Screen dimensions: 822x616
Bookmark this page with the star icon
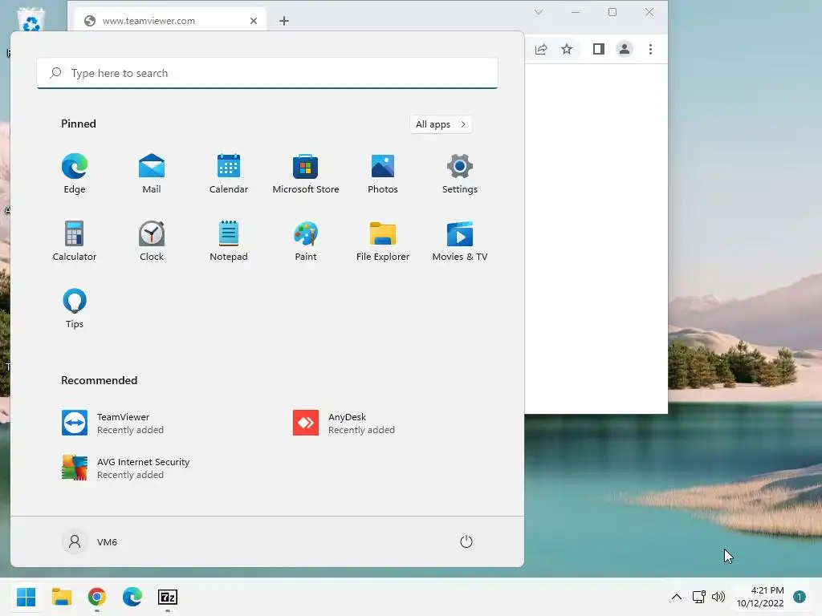[567, 49]
